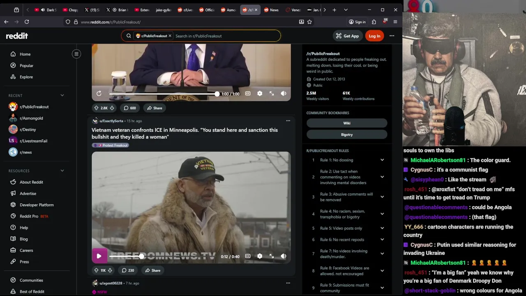Seek the first video progress bar

click(x=163, y=94)
